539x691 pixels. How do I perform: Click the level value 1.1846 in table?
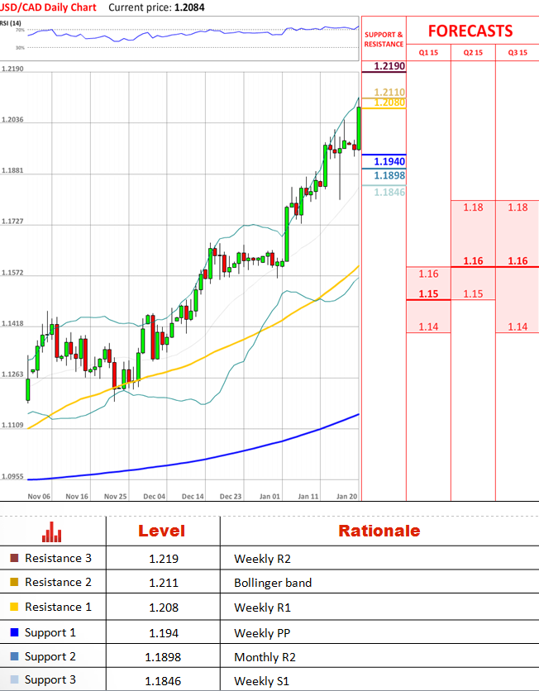tap(163, 681)
